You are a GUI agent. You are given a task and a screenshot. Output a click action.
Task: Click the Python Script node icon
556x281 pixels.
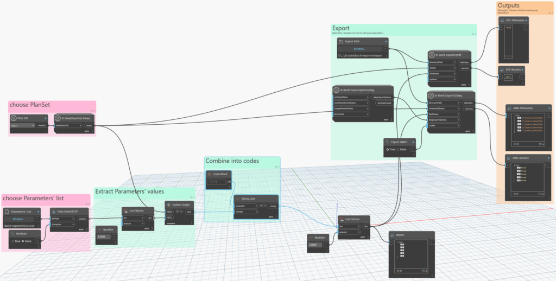(x=169, y=205)
